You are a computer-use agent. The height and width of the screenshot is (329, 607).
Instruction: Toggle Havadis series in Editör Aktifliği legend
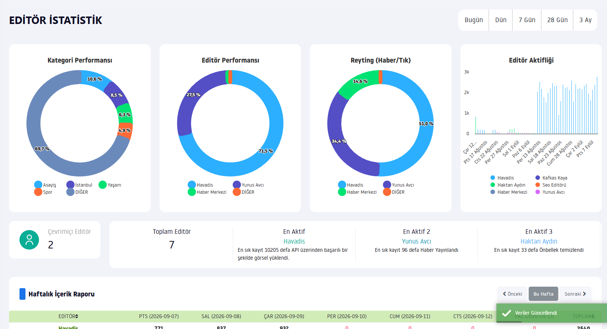tap(502, 178)
